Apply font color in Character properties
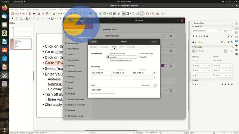Image resolution: width=239 pixels, height=134 pixels. (193, 42)
